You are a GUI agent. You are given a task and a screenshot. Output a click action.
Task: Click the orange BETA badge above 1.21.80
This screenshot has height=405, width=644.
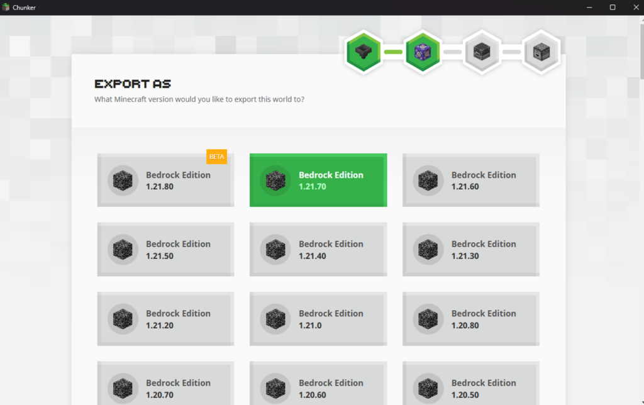pos(216,156)
